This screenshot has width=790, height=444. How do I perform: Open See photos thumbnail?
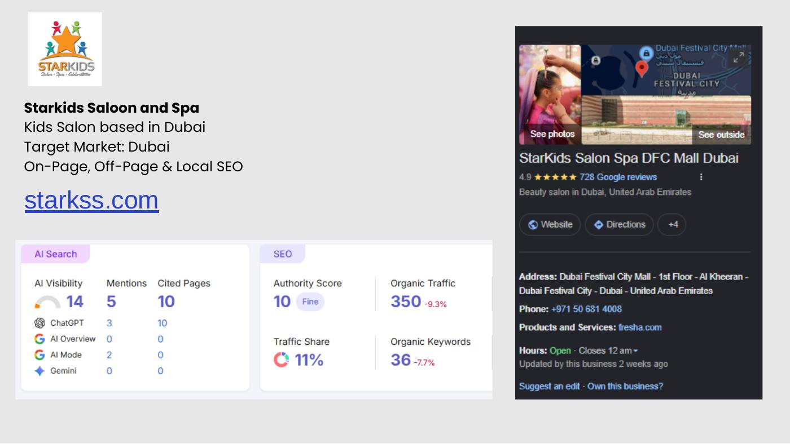point(550,95)
